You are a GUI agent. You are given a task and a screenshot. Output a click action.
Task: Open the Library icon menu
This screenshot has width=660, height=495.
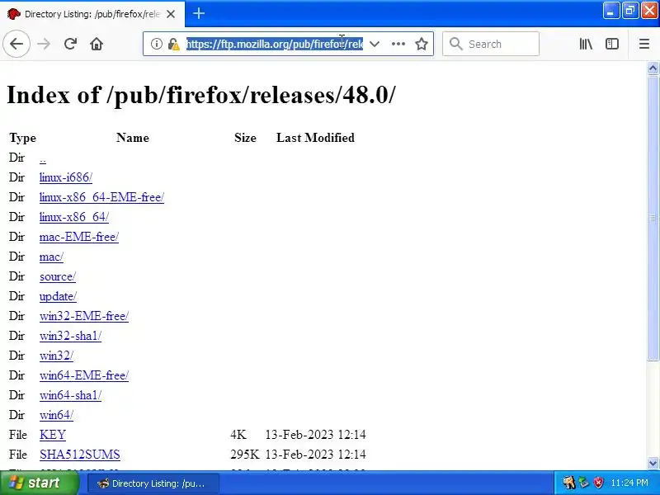(x=586, y=44)
